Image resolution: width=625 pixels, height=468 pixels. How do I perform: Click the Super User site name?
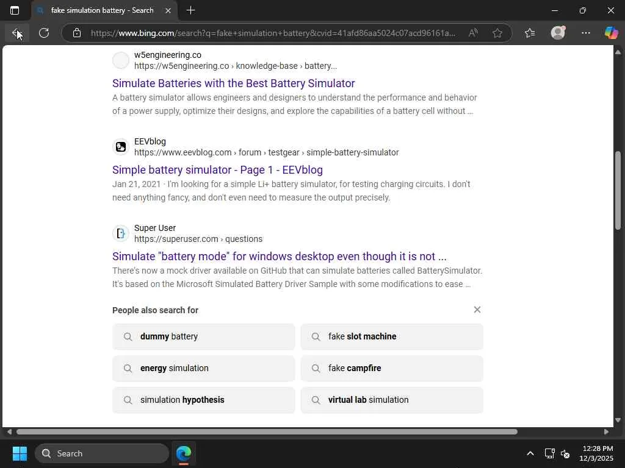click(x=155, y=228)
